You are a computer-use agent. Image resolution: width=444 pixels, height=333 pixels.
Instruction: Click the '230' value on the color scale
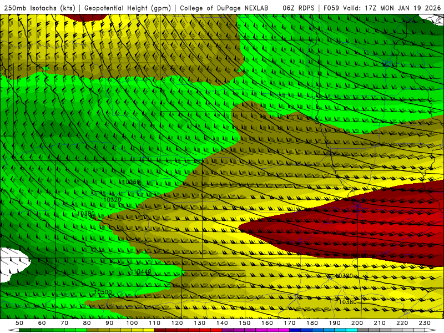click(425, 323)
